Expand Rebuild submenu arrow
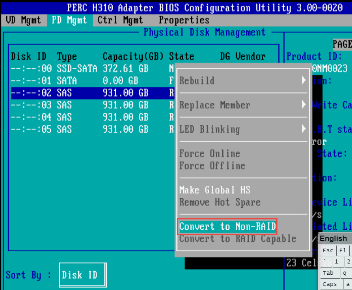 tap(304, 80)
